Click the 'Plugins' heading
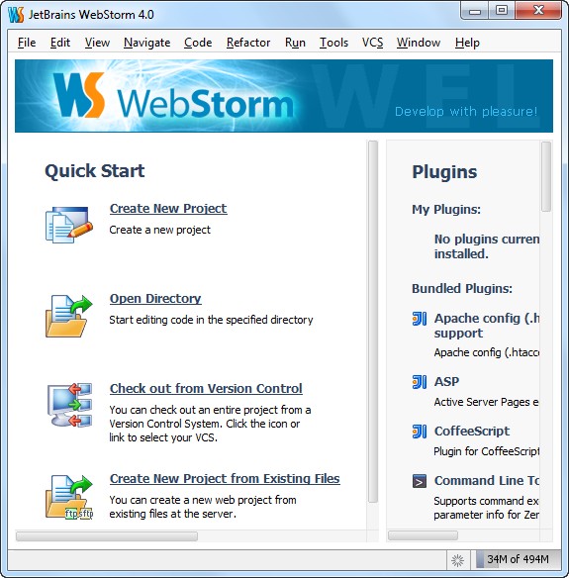This screenshot has width=569, height=578. 444,172
